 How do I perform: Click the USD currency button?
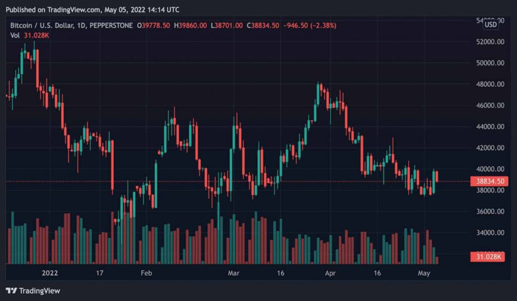490,25
